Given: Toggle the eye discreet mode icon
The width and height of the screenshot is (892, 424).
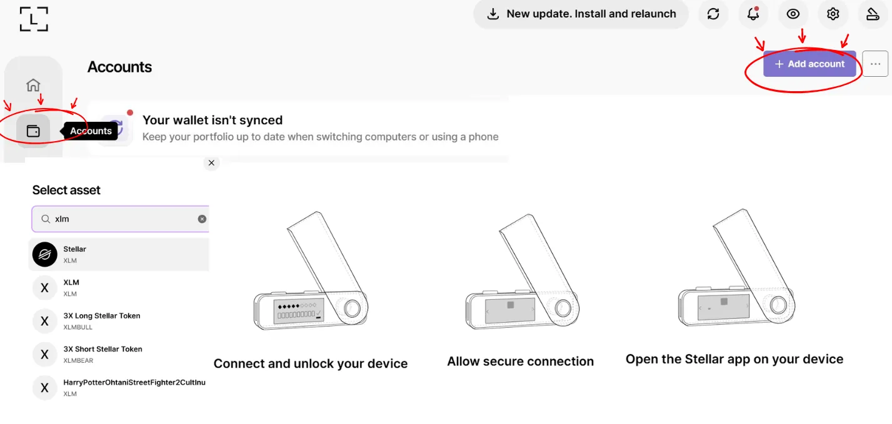Looking at the screenshot, I should pos(793,14).
